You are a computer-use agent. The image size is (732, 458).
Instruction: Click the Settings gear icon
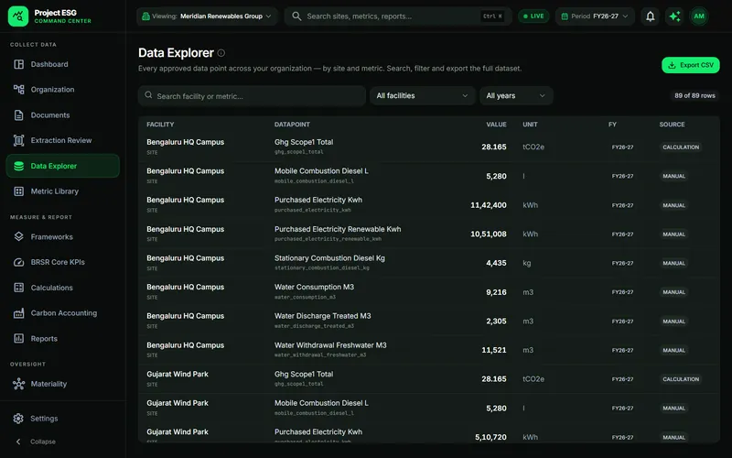tap(18, 419)
